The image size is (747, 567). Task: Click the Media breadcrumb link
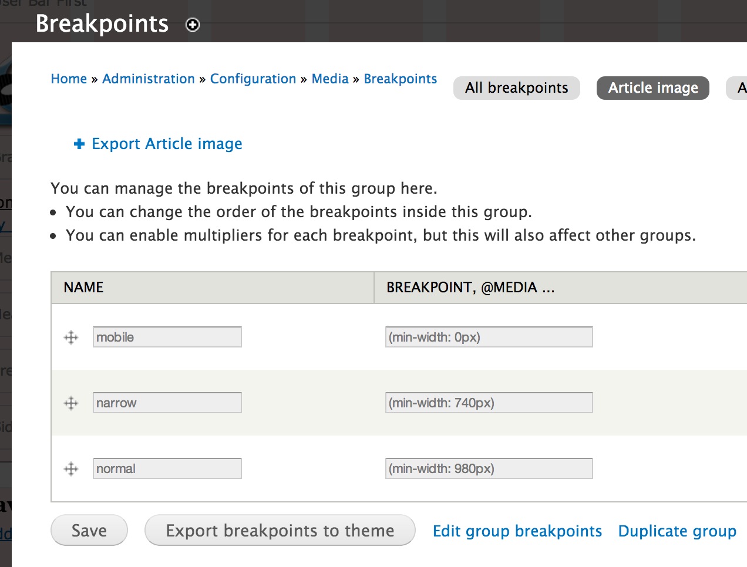click(x=329, y=78)
